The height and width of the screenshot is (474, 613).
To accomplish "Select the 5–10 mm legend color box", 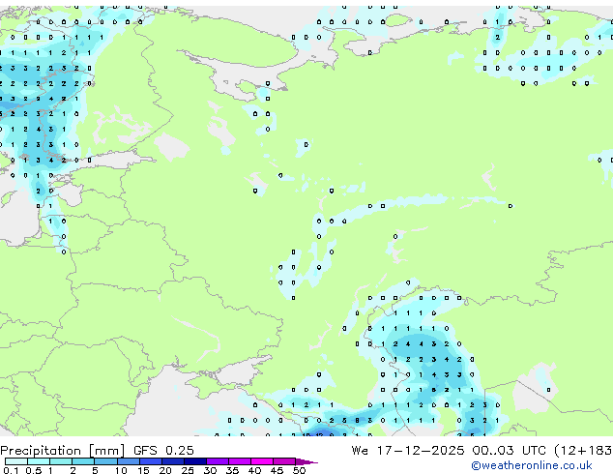I will coord(106,461).
